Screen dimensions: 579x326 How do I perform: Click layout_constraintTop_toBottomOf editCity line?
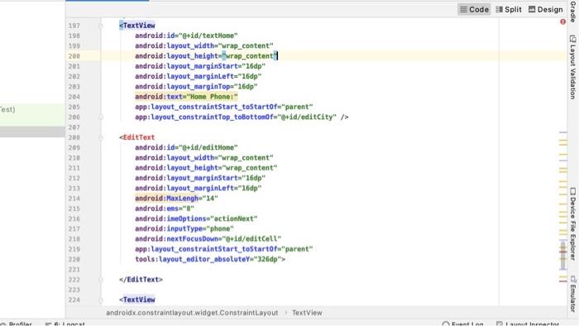pos(242,117)
